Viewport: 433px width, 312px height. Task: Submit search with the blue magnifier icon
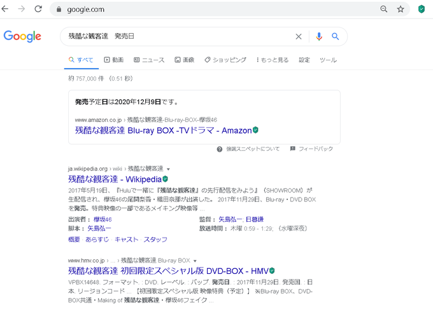coord(335,36)
